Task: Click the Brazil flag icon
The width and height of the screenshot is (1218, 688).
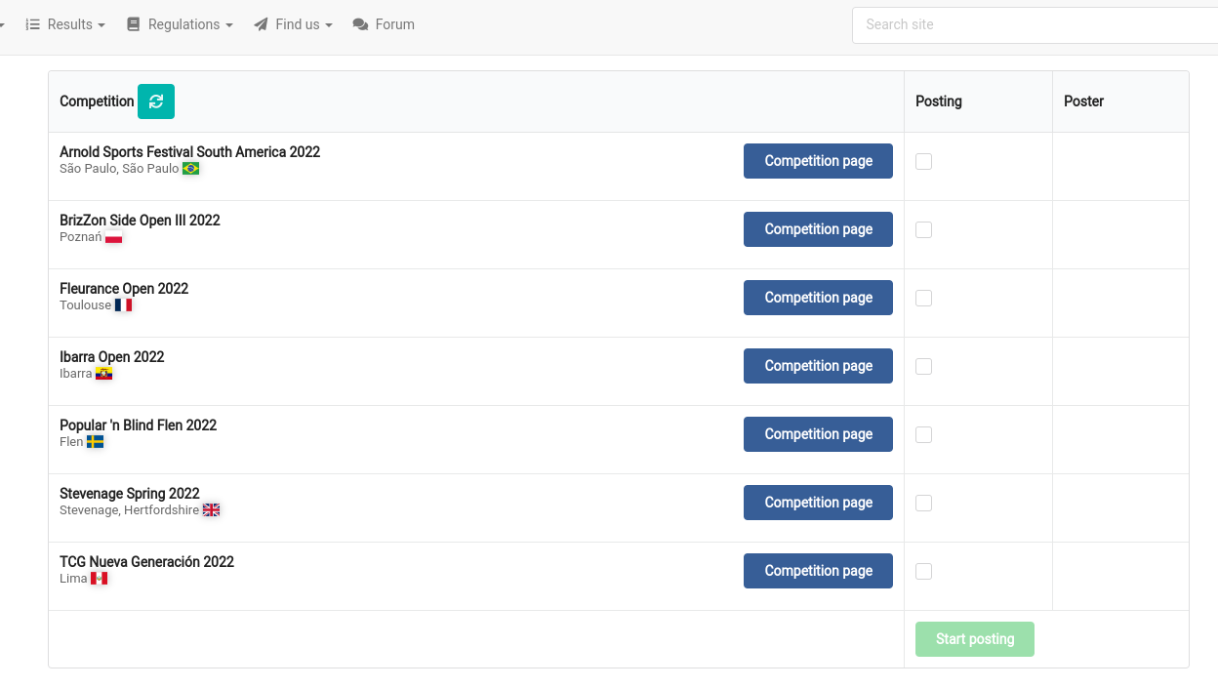Action: click(191, 169)
